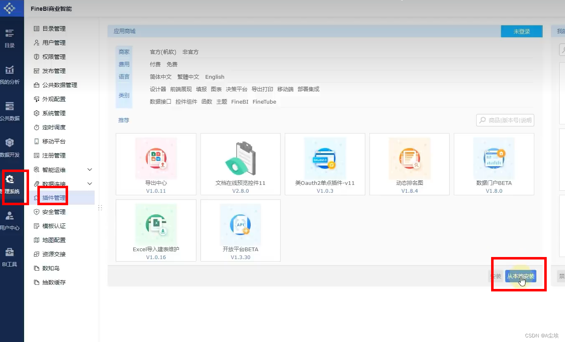
Task: Click 从本地安装 button
Action: [x=521, y=276]
